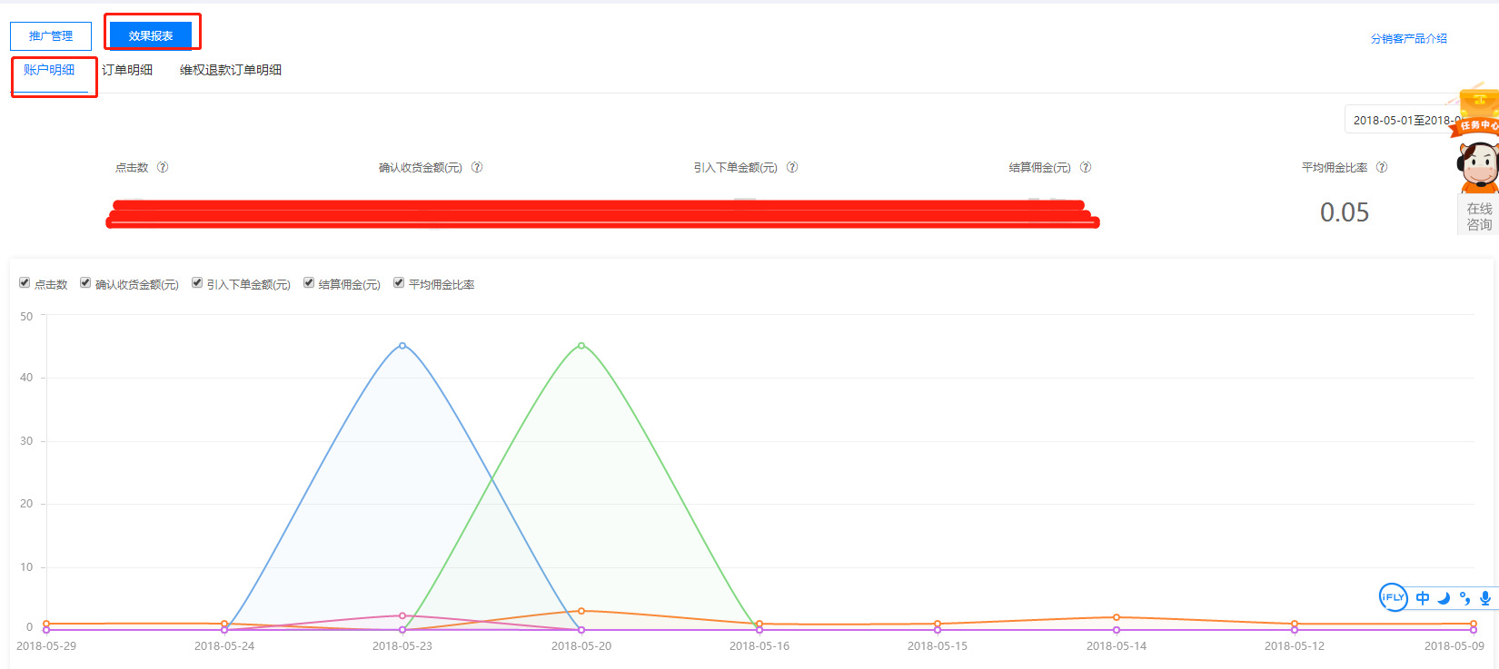Click the 推广管理 button
This screenshot has width=1499, height=669.
point(51,36)
